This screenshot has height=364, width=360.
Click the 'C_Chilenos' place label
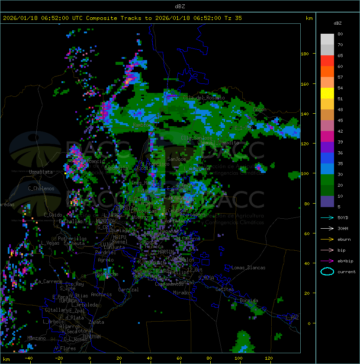(x=41, y=188)
